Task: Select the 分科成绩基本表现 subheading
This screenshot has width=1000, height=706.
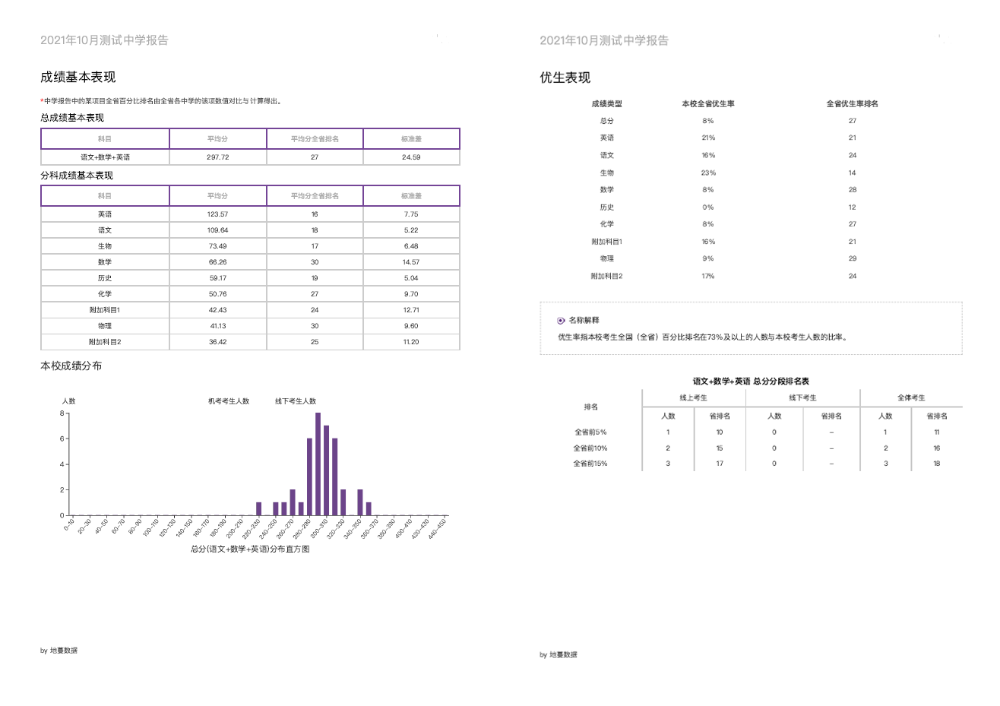Action: (77, 176)
